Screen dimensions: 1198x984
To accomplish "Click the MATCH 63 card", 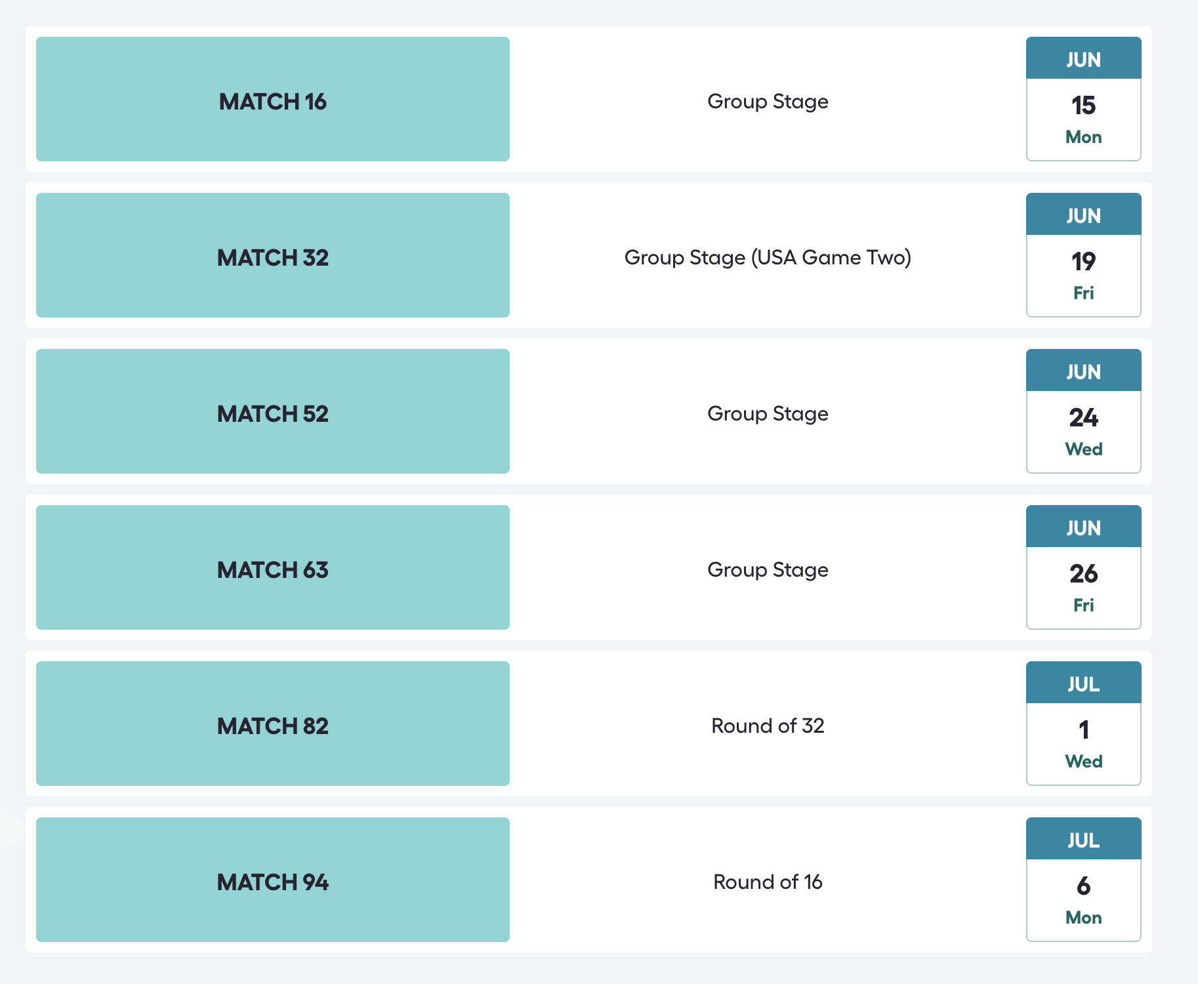I will point(272,568).
